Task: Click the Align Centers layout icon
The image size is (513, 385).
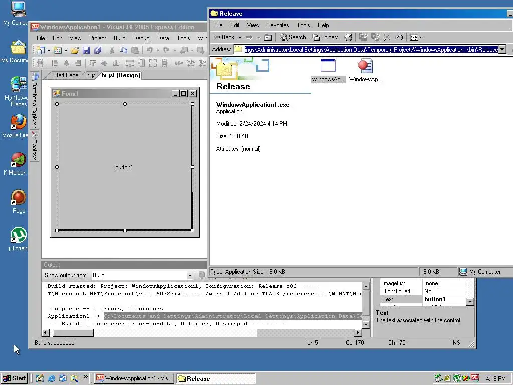Action: pyautogui.click(x=67, y=63)
